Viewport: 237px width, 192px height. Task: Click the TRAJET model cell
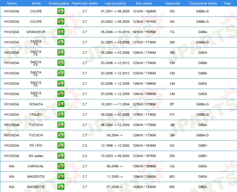[x=36, y=115]
